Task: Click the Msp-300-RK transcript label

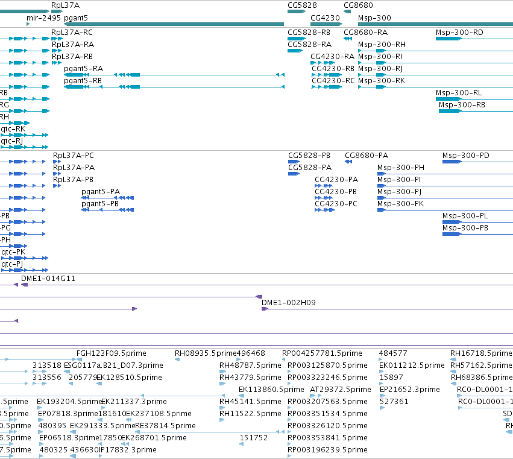Action: pos(382,81)
